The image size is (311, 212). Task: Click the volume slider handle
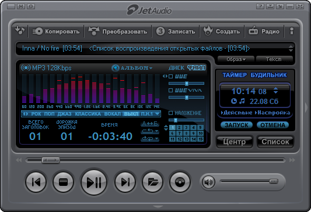[274, 181]
